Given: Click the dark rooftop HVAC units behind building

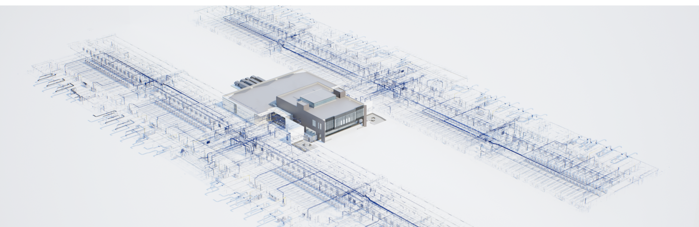Looking at the screenshot, I should click(x=247, y=82).
